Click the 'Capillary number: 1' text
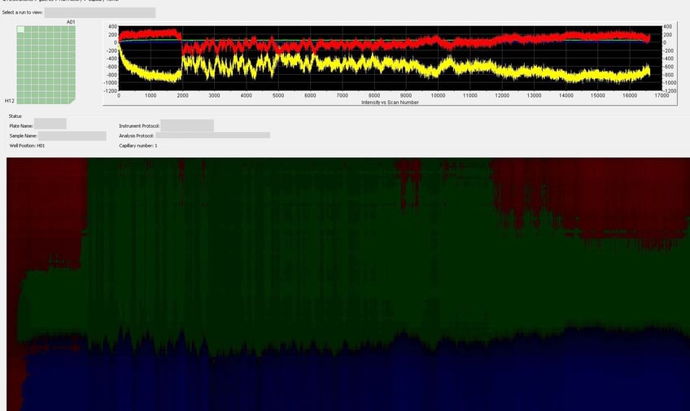 pyautogui.click(x=138, y=146)
